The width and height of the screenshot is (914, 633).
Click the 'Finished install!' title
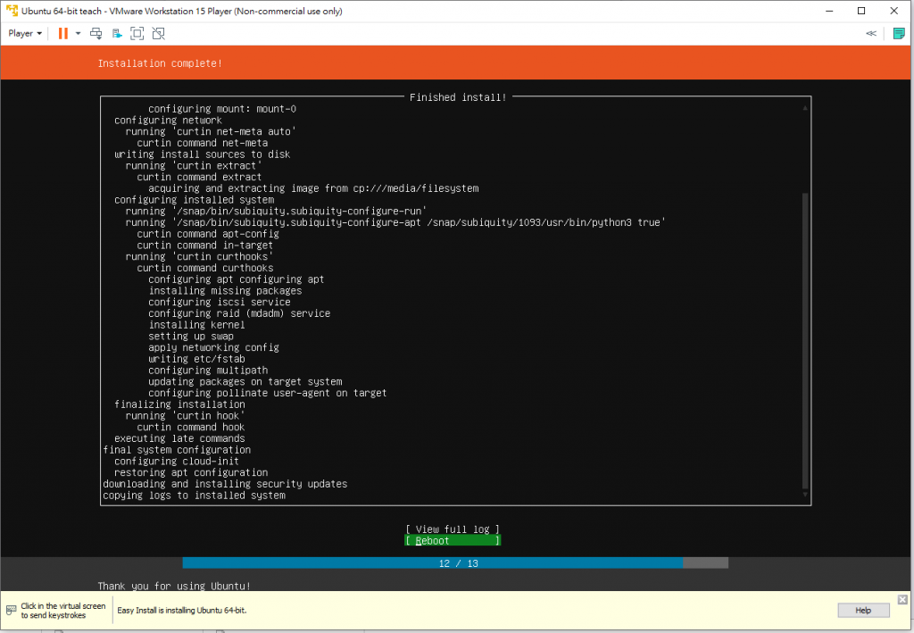point(458,97)
